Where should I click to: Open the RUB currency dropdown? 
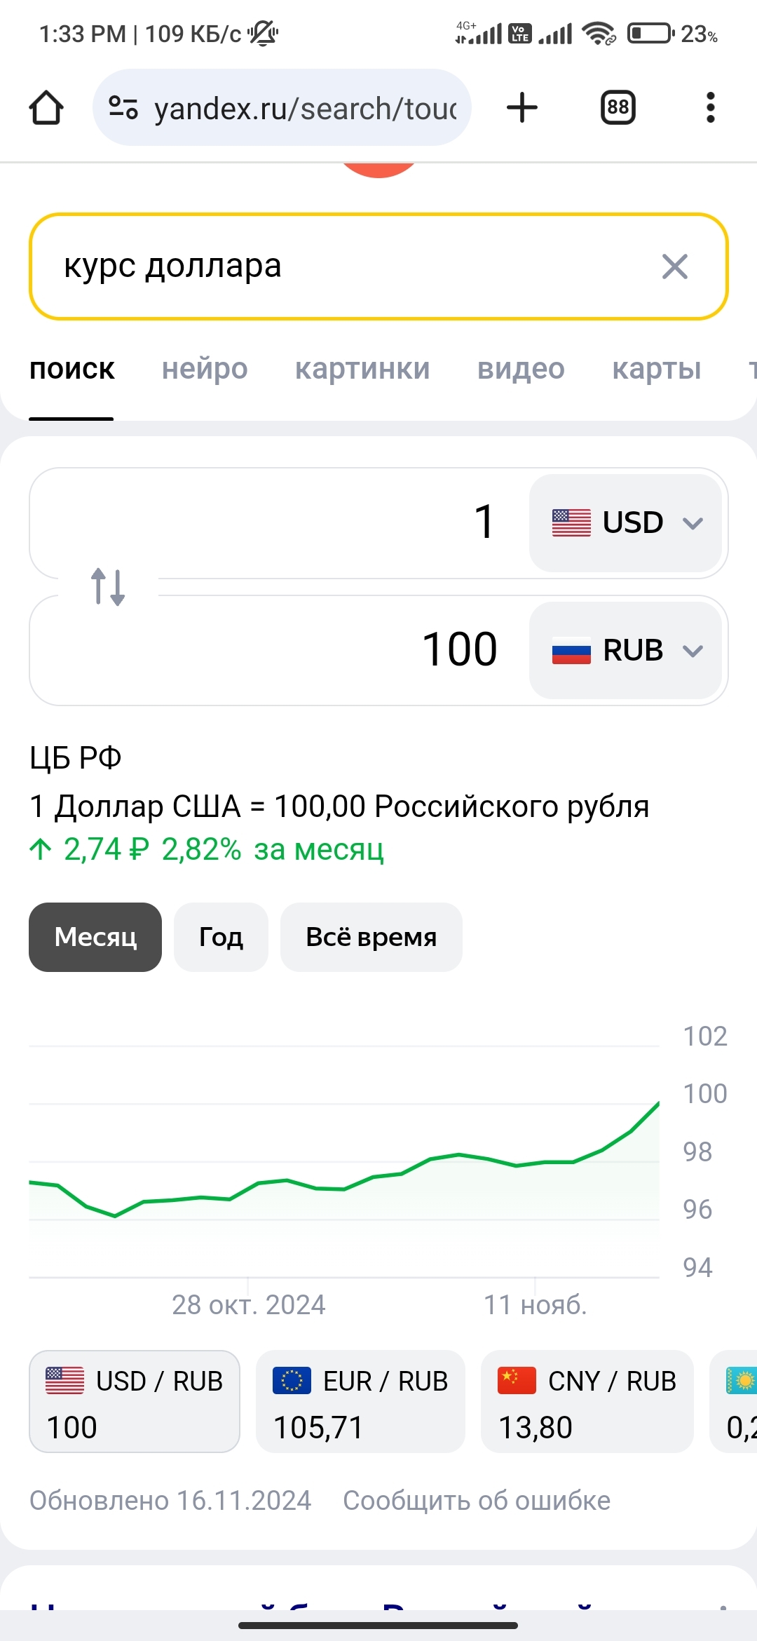625,650
